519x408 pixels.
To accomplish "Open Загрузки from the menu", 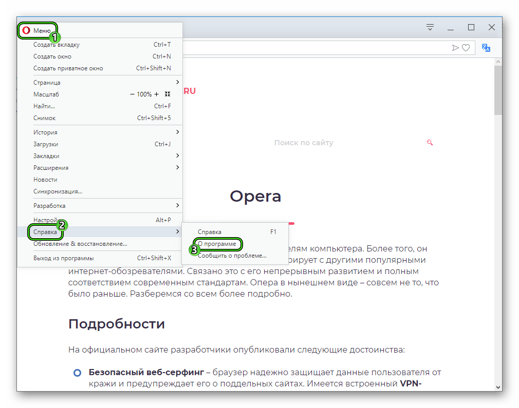I will 46,144.
